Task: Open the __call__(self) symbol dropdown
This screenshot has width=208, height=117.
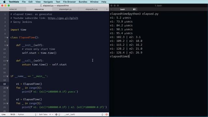Action: pos(83,114)
